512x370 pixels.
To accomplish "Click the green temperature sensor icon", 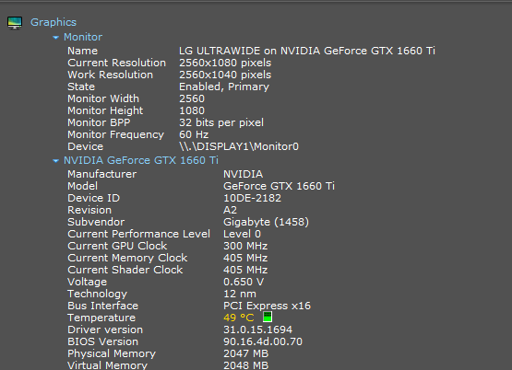I will (x=268, y=317).
